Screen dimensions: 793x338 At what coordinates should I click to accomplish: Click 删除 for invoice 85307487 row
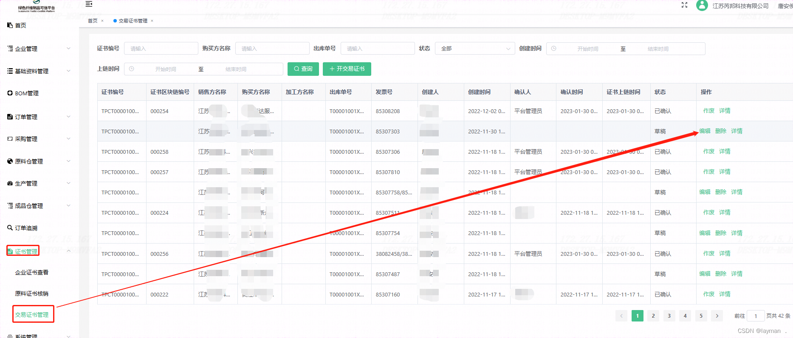[x=721, y=274]
